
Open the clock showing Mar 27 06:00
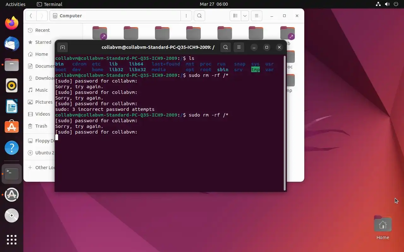(214, 4)
